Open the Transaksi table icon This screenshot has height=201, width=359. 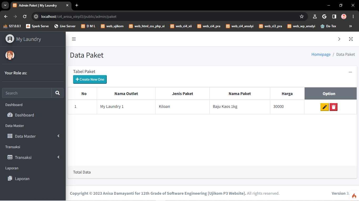pyautogui.click(x=10, y=157)
